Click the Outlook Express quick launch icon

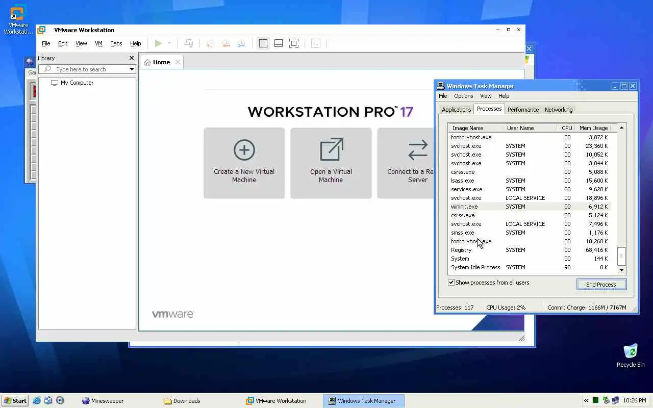[x=48, y=401]
